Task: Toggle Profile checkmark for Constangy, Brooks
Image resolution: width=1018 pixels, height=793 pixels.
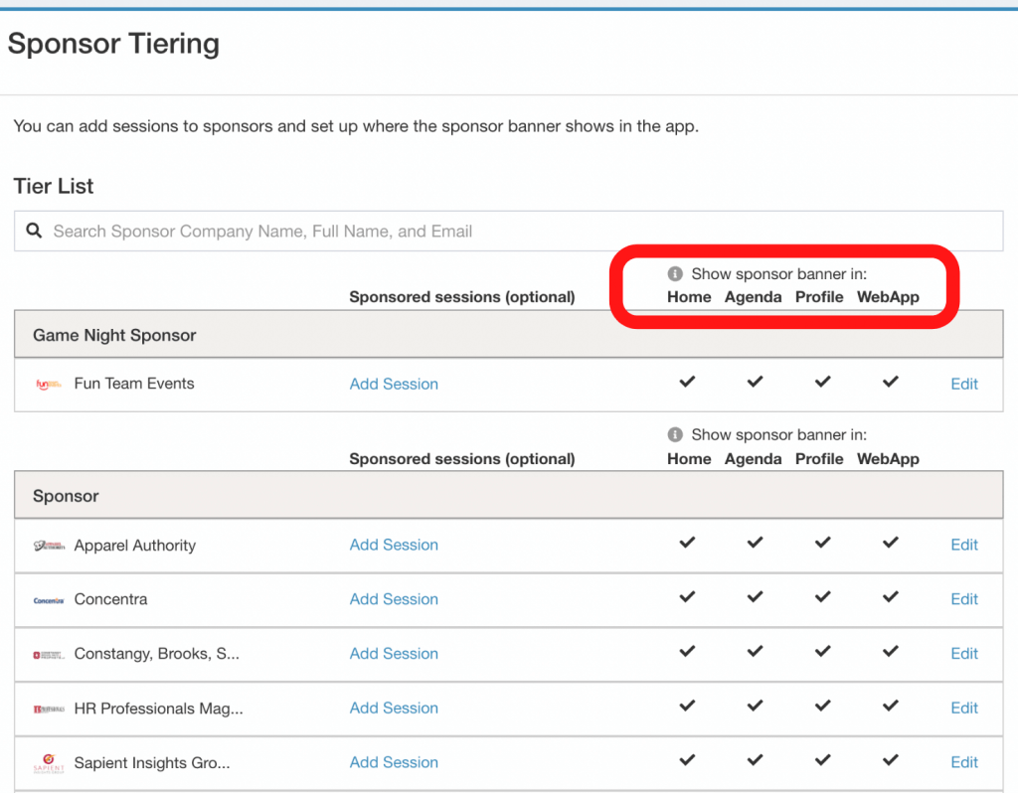Action: click(x=822, y=652)
